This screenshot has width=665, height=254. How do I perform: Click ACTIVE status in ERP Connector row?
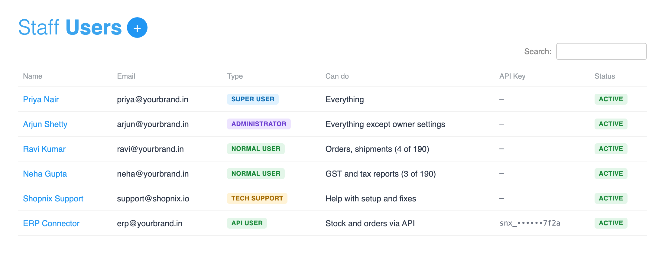(x=611, y=223)
